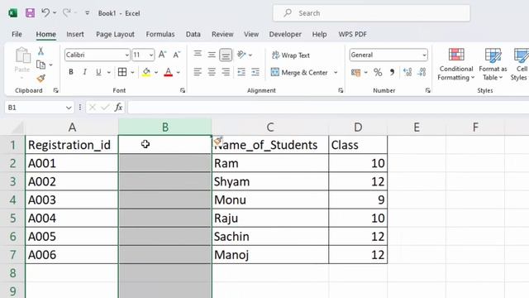Switch to the Insert tab
The height and width of the screenshot is (298, 529).
(x=75, y=34)
